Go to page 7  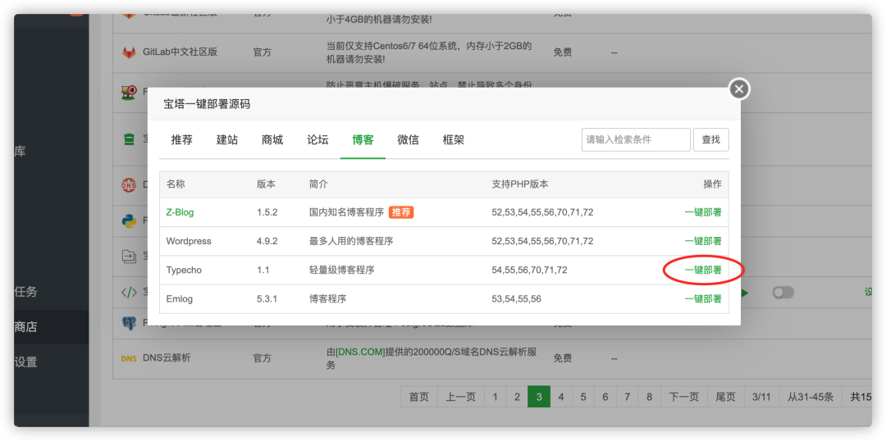tap(628, 397)
